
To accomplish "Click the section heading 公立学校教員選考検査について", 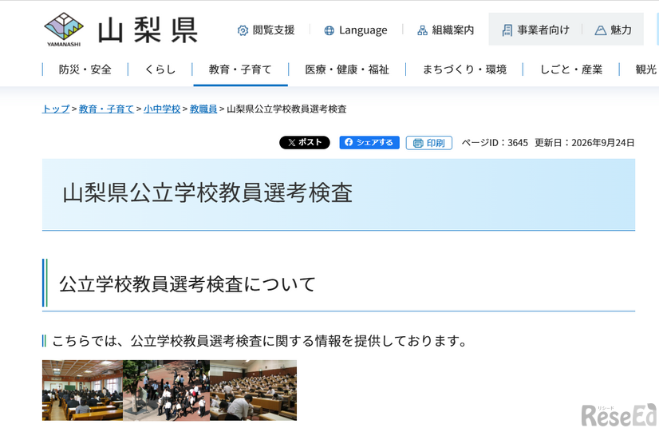I will pos(187,284).
